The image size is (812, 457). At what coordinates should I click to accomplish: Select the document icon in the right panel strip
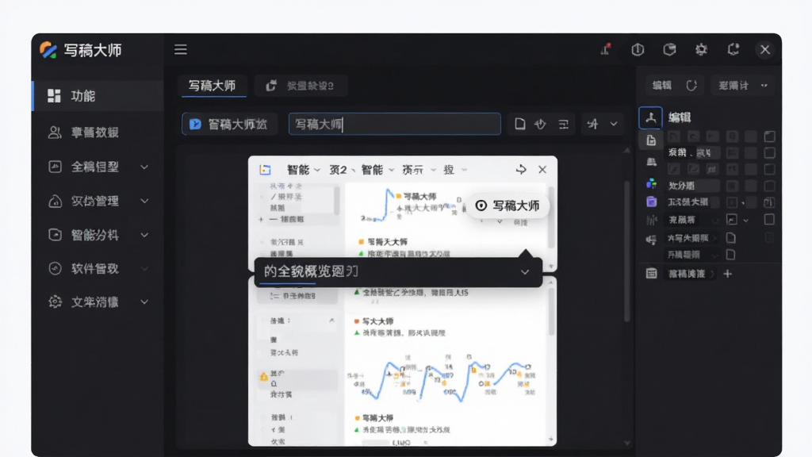tap(651, 140)
